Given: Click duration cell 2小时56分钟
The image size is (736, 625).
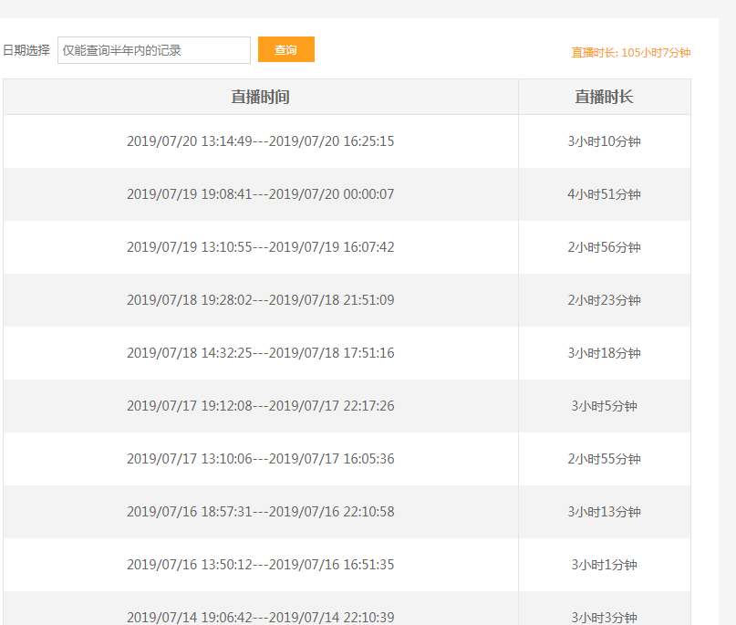Looking at the screenshot, I should [604, 247].
